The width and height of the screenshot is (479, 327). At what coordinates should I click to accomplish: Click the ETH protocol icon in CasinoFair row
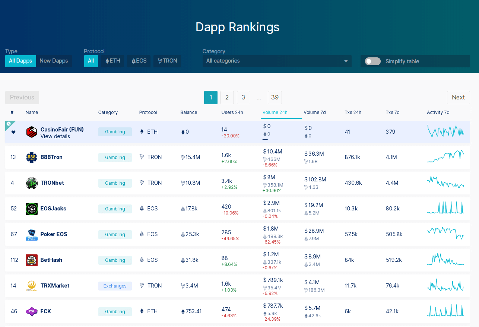[142, 131]
